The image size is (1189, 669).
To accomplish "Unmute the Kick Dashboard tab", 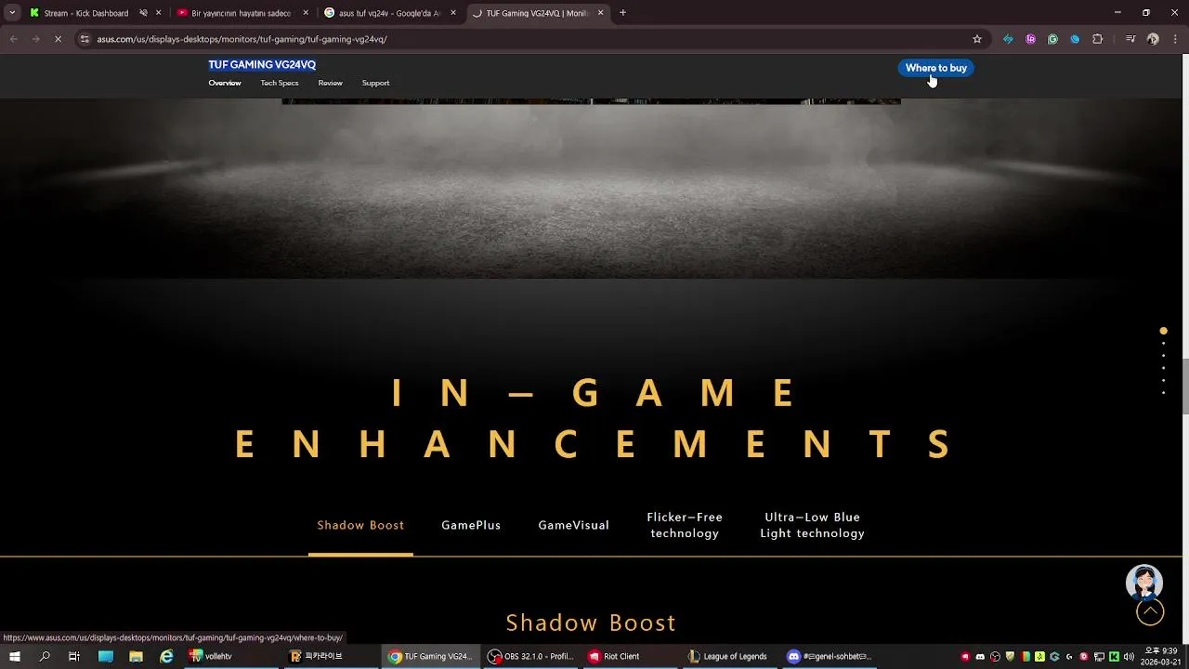I will click(x=143, y=13).
